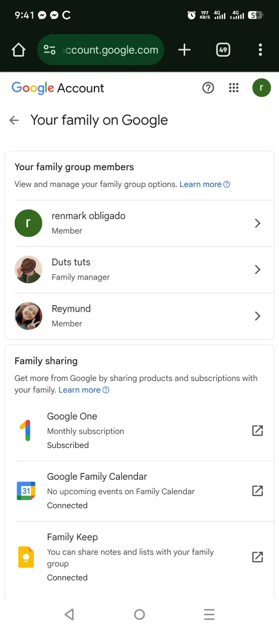Go back using the arrow beside Your family
Viewport: 279px width, 630px height.
pos(14,120)
